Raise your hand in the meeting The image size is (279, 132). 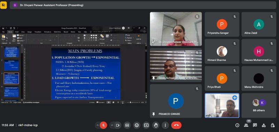pyautogui.click(x=156, y=125)
